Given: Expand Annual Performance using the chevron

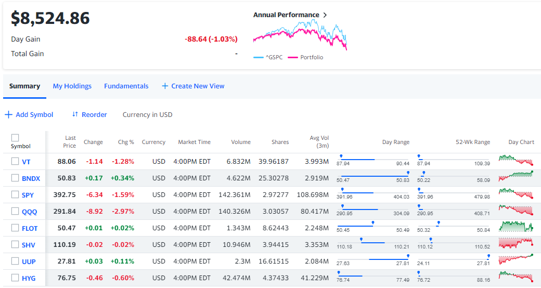Looking at the screenshot, I should coord(325,15).
